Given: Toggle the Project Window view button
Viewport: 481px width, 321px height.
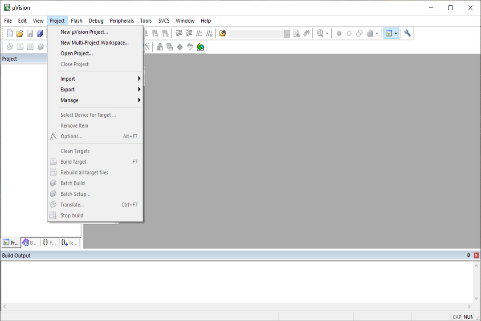Looking at the screenshot, I should 388,33.
